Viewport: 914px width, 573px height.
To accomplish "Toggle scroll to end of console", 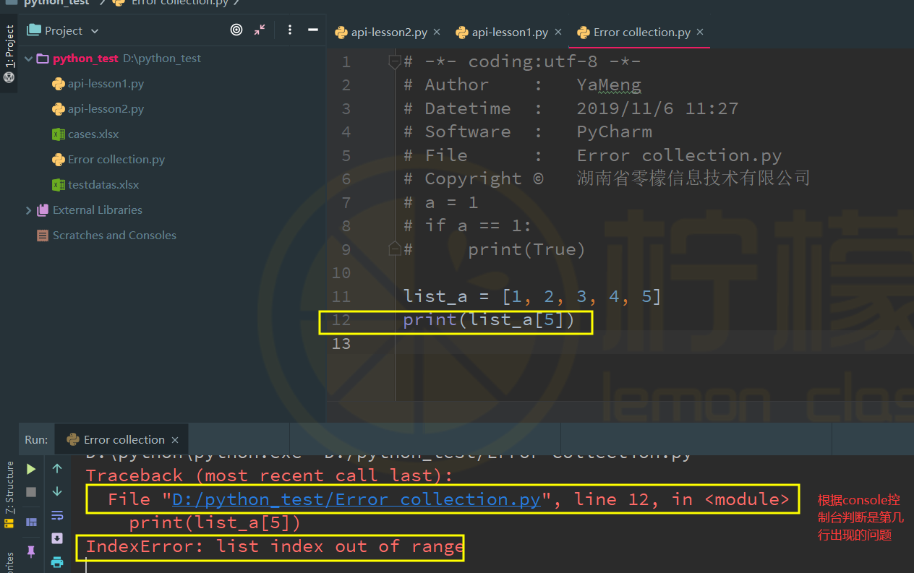I will click(x=57, y=538).
